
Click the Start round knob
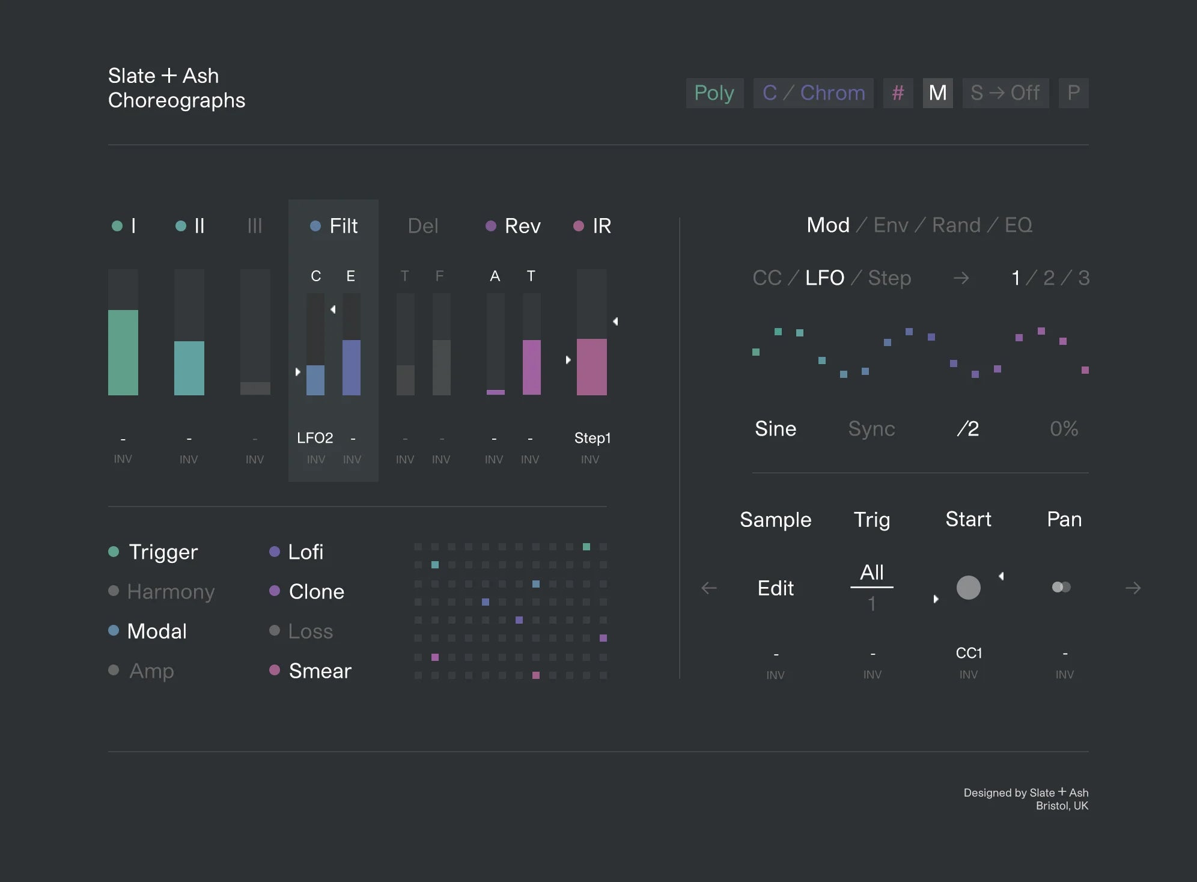(968, 588)
